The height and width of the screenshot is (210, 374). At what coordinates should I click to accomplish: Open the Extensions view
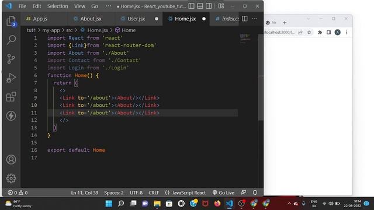(11, 97)
